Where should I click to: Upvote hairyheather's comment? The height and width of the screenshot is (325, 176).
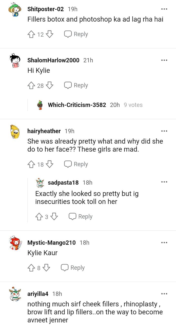pyautogui.click(x=31, y=164)
